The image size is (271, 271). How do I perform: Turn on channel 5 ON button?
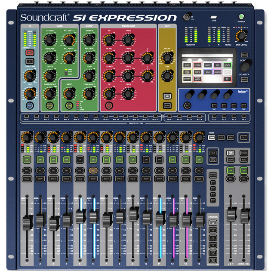tap(80, 160)
